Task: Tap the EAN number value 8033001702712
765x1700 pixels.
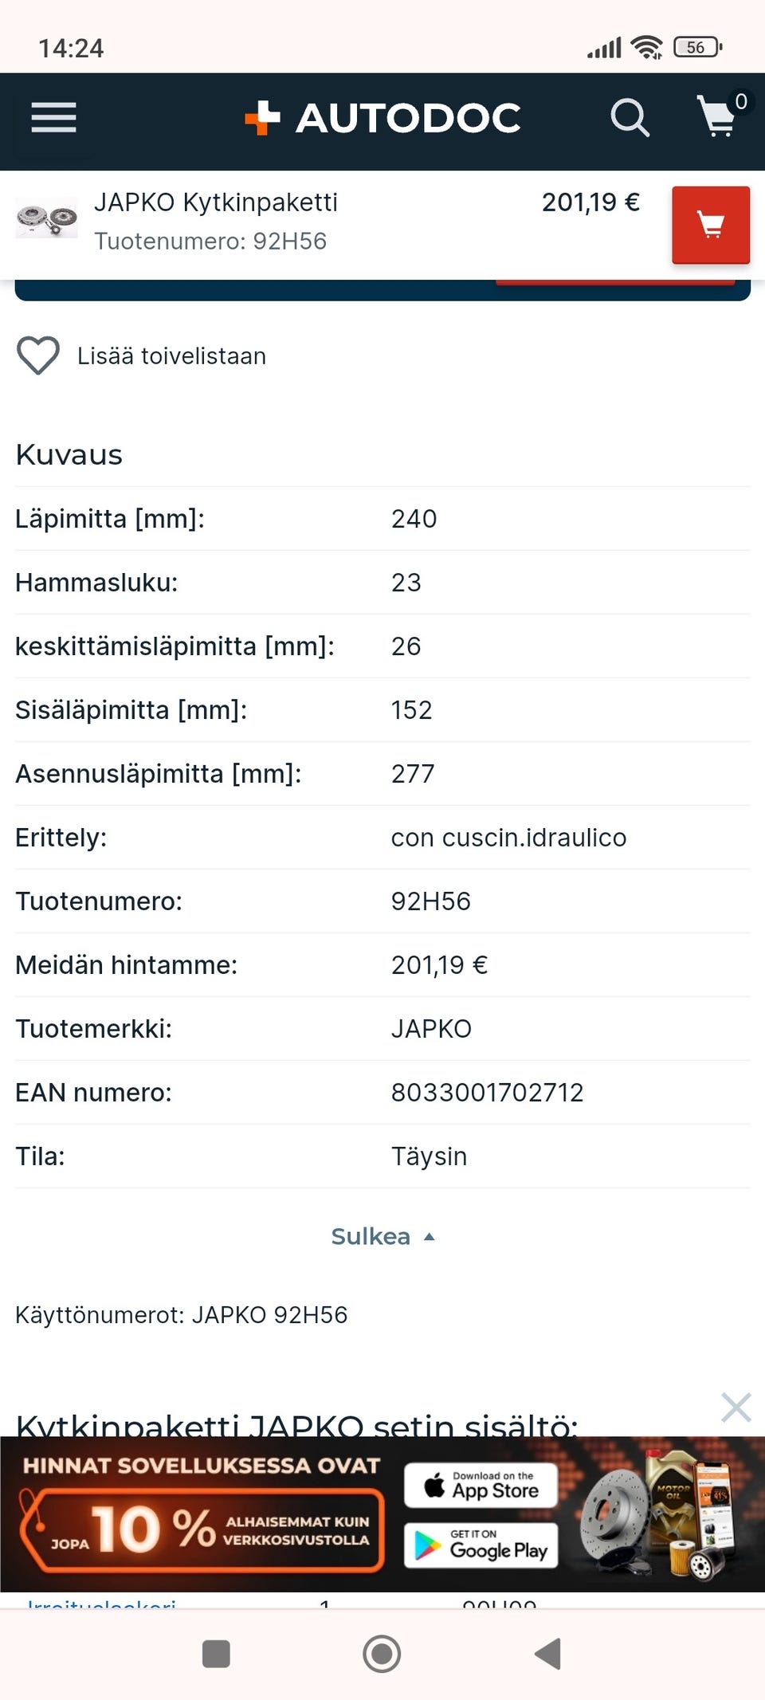Action: tap(487, 1092)
